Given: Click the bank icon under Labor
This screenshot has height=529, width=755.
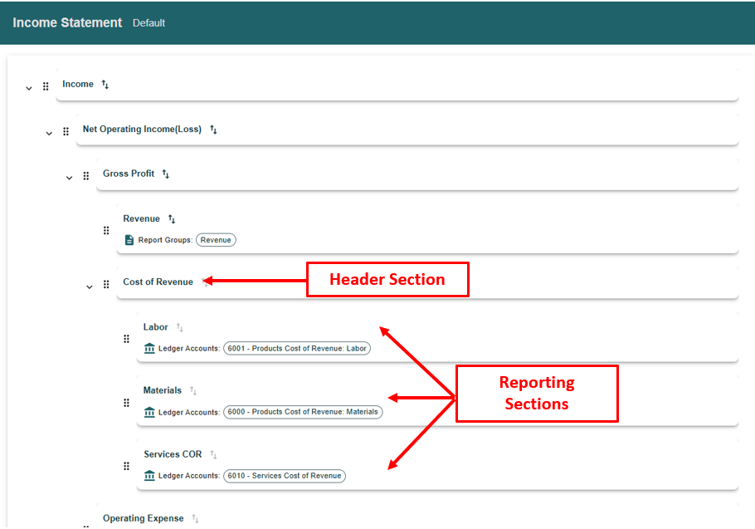Looking at the screenshot, I should 149,348.
